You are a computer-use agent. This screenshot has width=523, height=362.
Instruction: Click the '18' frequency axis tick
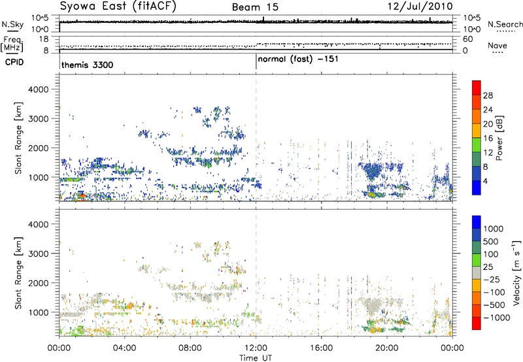pyautogui.click(x=44, y=39)
